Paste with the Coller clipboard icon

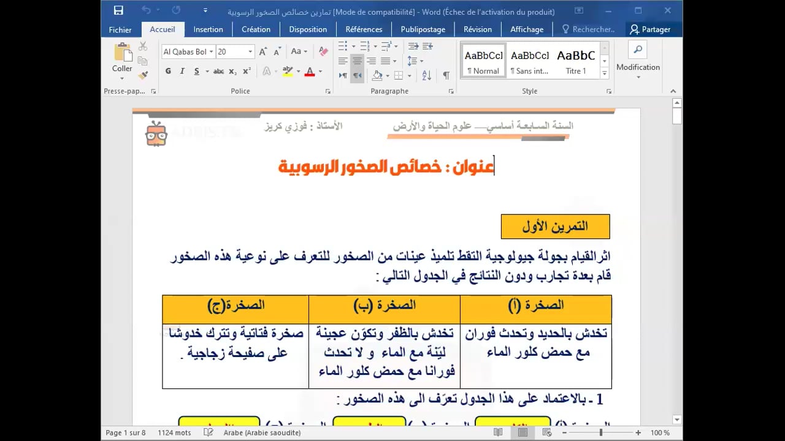tap(122, 53)
